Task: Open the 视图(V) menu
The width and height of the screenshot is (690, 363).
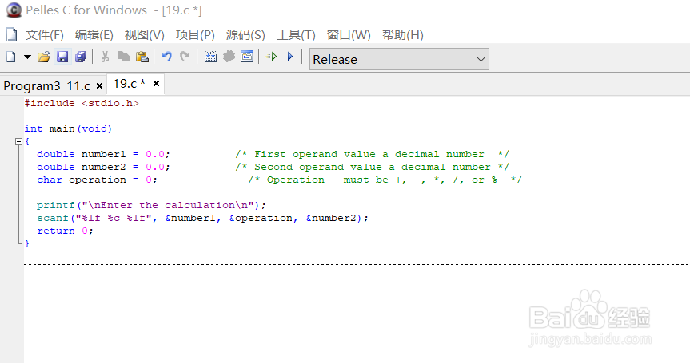Action: 145,34
